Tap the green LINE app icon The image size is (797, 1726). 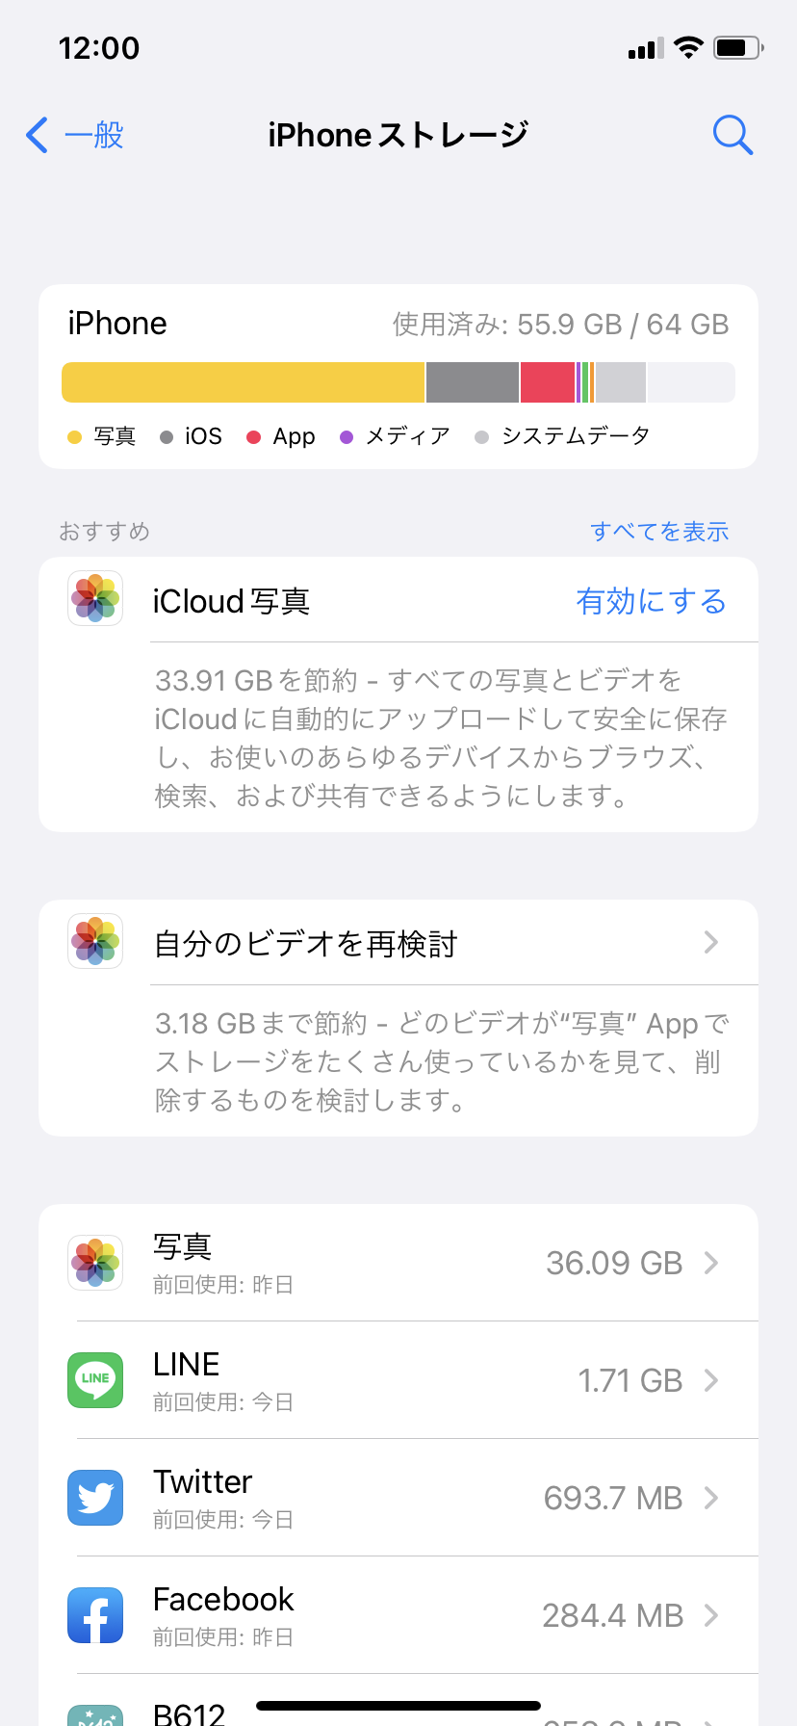(95, 1379)
